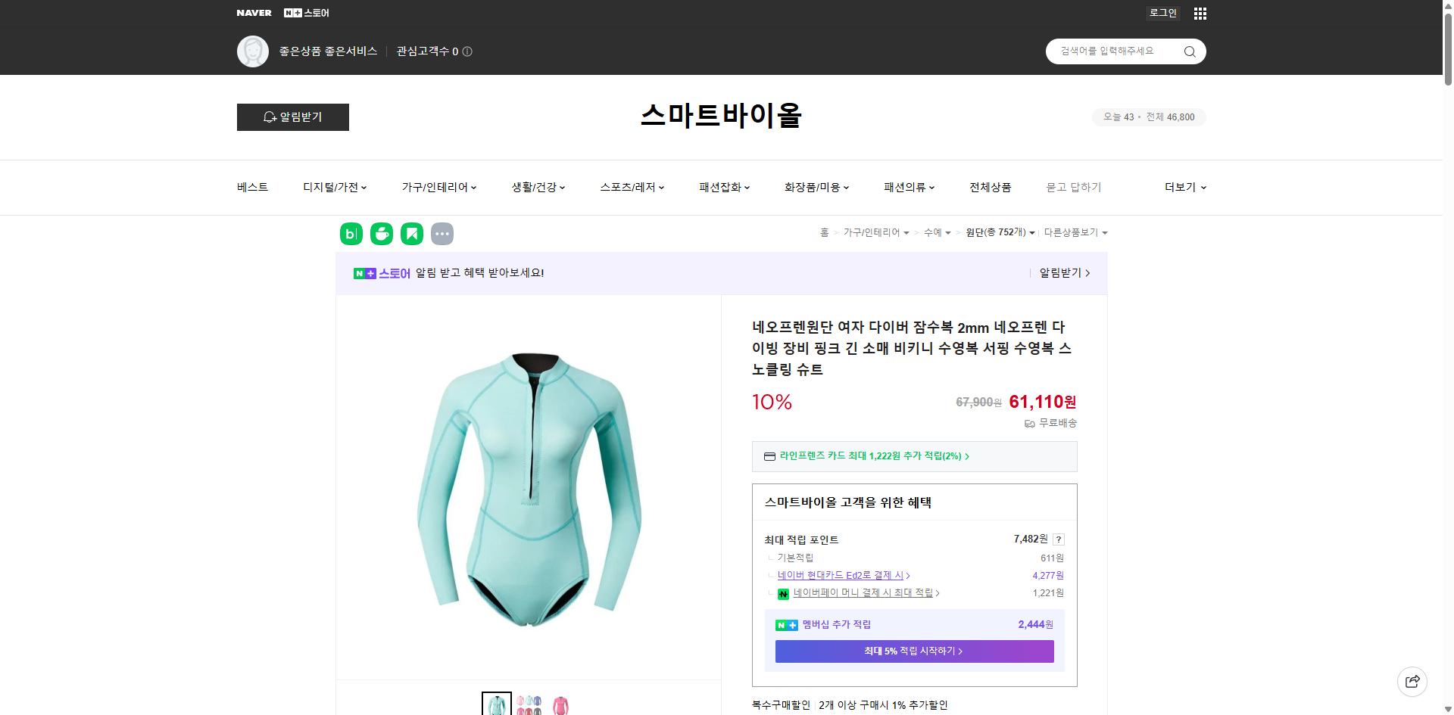Select the 전체상품 tab
The image size is (1454, 715).
990,187
